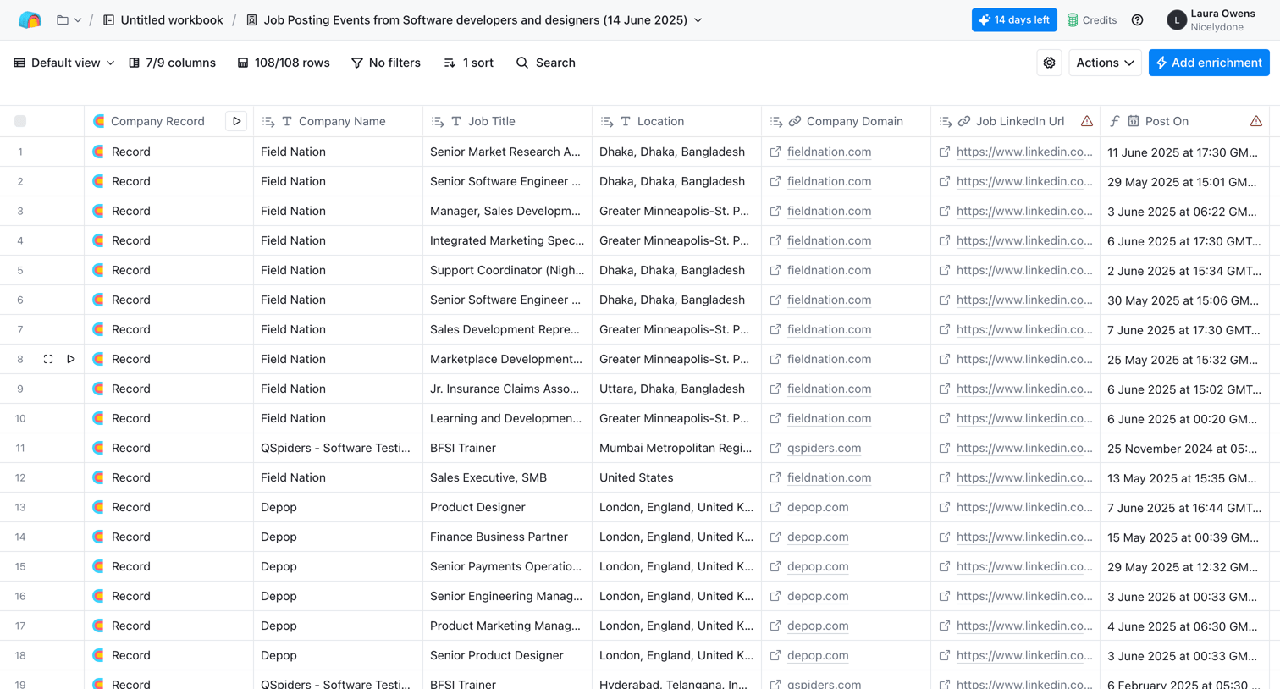The height and width of the screenshot is (689, 1280).
Task: Open qspiders.com link in row 11
Action: (824, 448)
